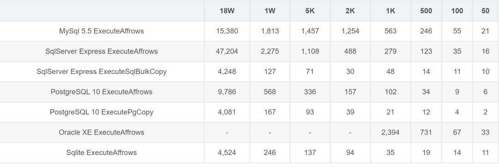Select the 15,380 cell in MySql row

227,31
